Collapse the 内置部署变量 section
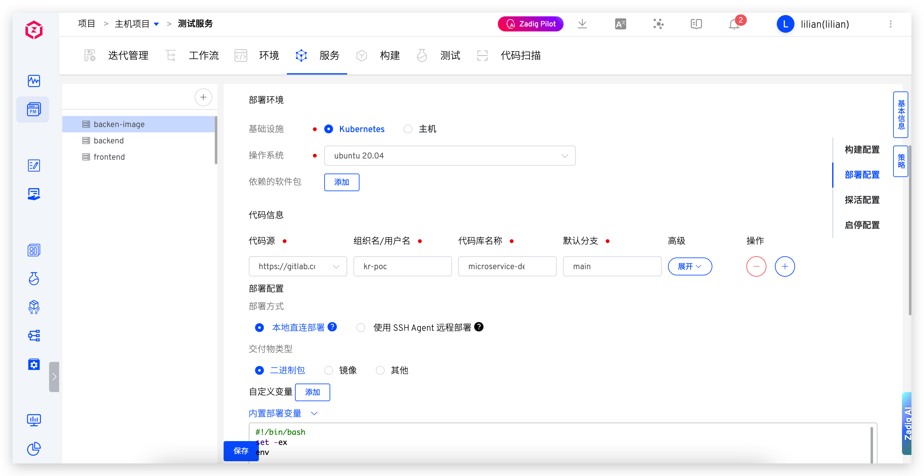 [x=314, y=413]
